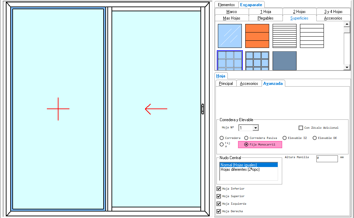Viewport: 354px width, 218px height.
Task: Select the Fija Monocarril radio option
Action: [246, 144]
